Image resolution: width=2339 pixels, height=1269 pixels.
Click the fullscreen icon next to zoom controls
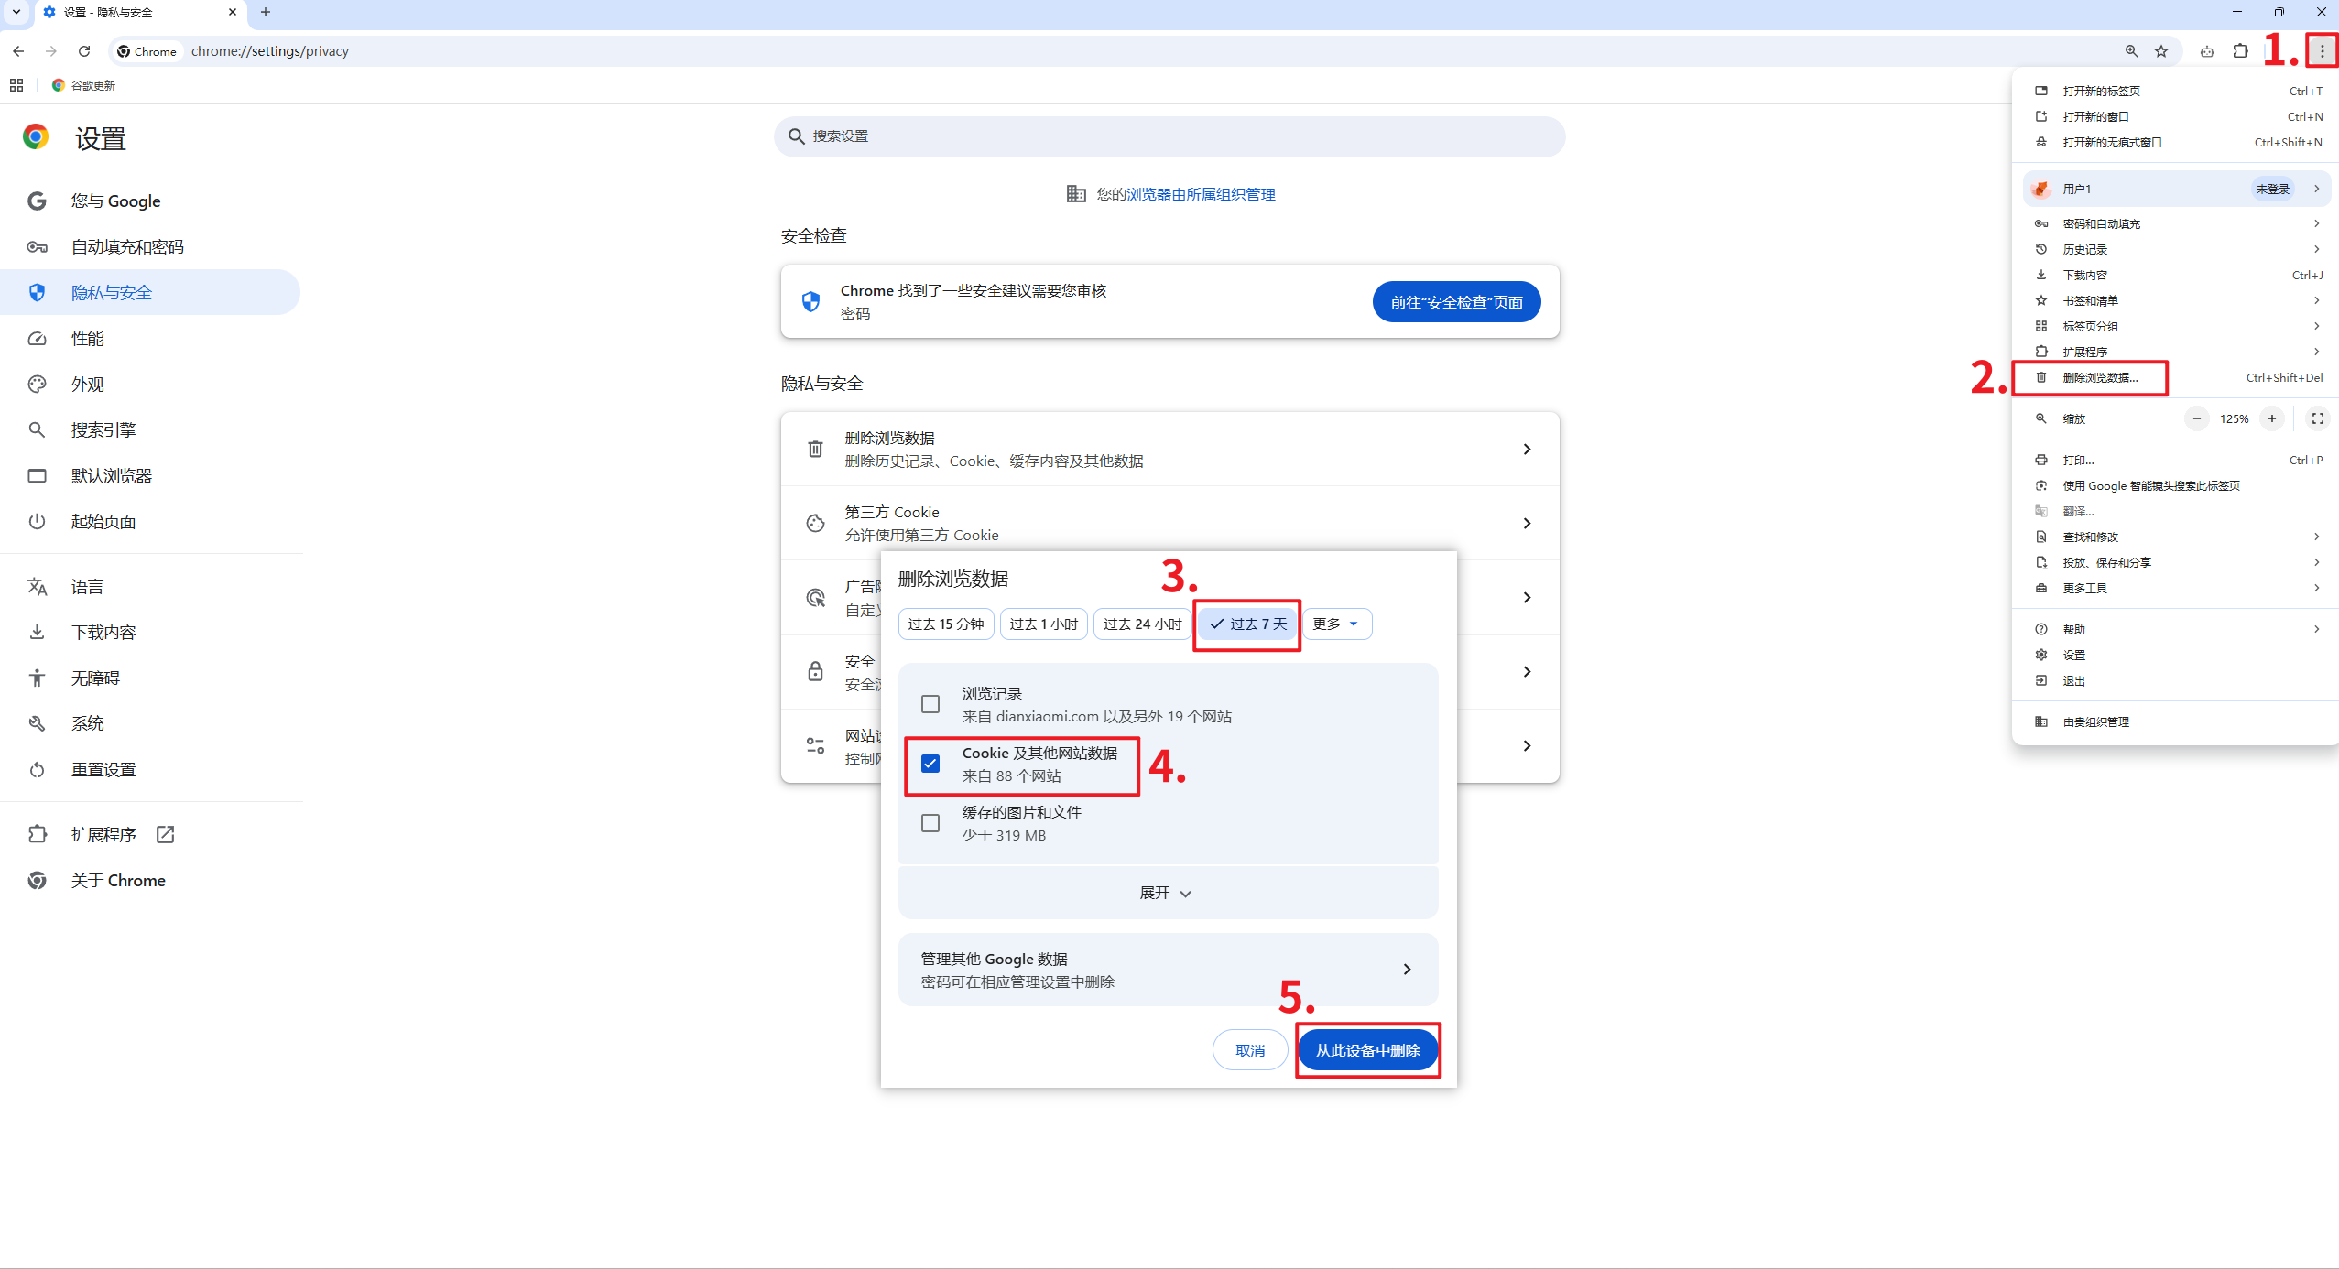[2317, 418]
